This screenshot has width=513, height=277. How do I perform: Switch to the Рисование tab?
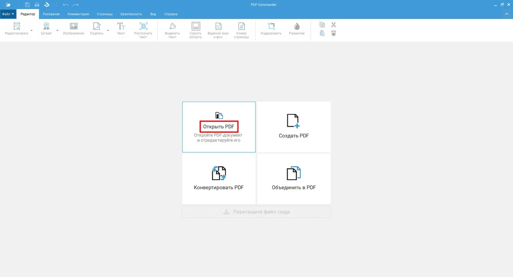pos(51,14)
